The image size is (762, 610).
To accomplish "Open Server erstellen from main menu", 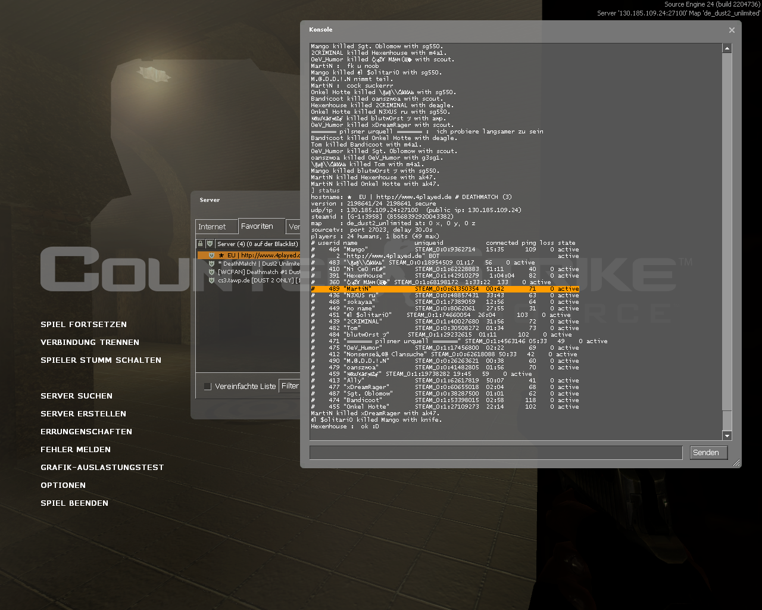I will click(83, 414).
